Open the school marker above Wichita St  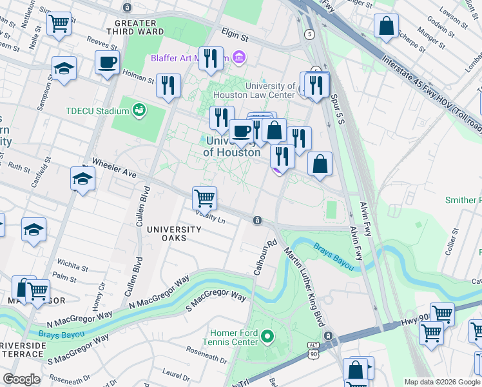click(x=34, y=230)
